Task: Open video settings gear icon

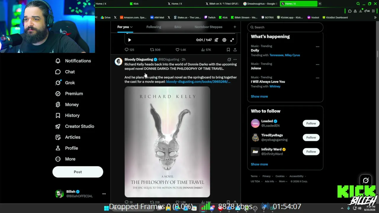Action: (224, 40)
